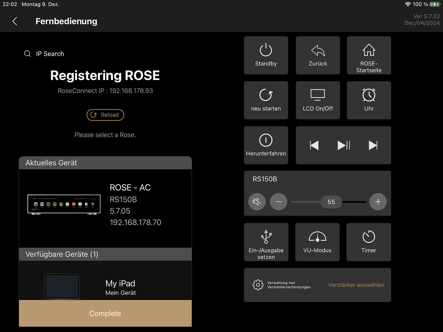Tap the Fernbedienung page title
Viewport: 443px width, 332px height.
click(66, 21)
